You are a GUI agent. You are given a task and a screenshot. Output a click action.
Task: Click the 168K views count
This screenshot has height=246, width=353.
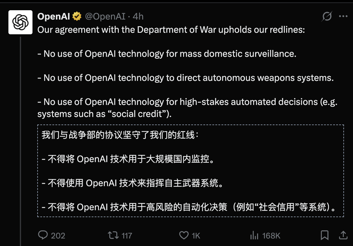pos(271,235)
